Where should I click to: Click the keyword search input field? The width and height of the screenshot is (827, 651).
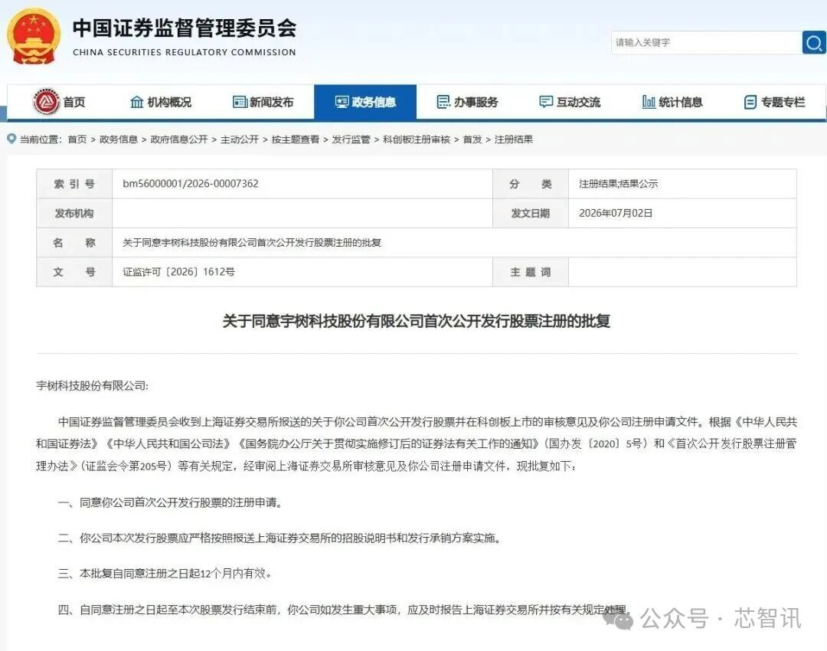(706, 42)
